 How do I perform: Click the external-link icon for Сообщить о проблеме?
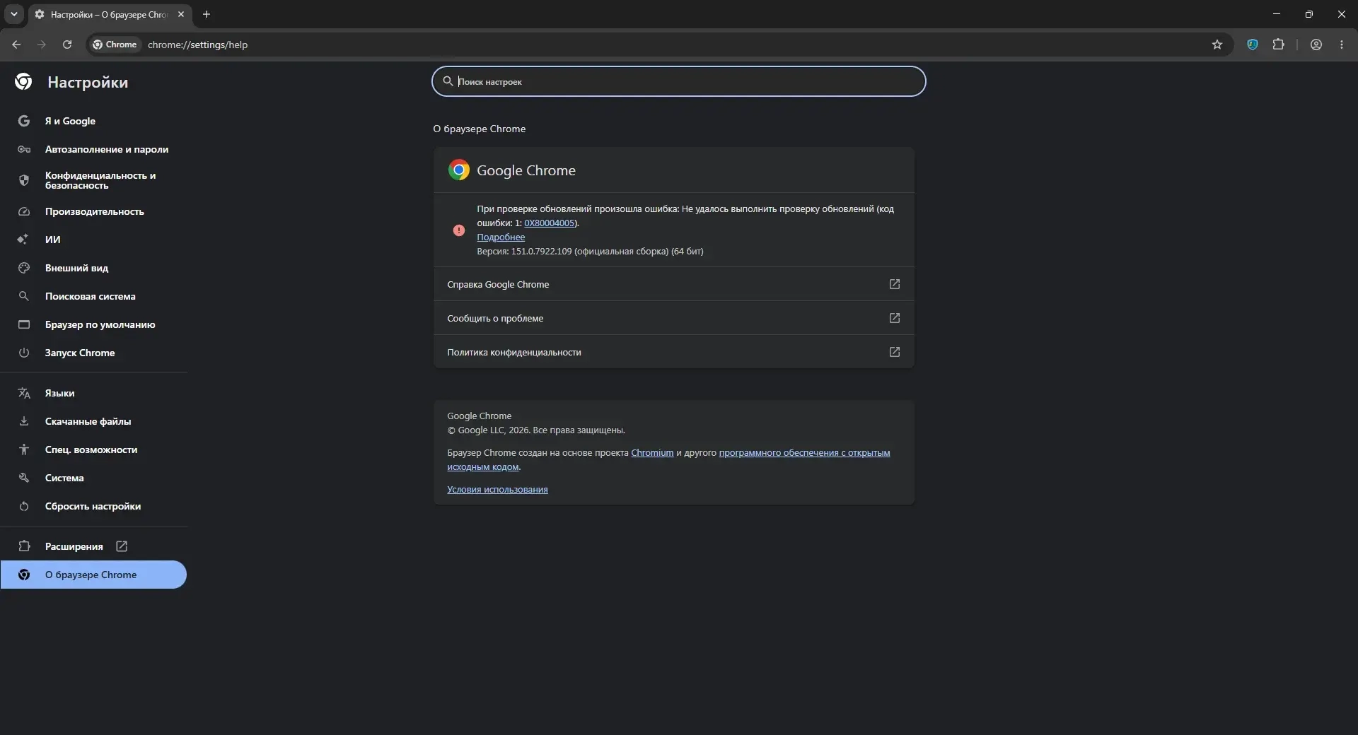click(x=895, y=318)
